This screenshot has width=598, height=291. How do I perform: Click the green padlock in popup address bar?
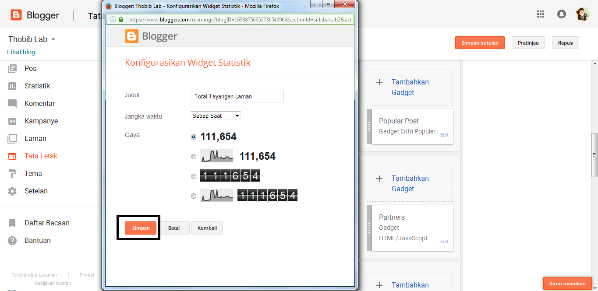120,20
